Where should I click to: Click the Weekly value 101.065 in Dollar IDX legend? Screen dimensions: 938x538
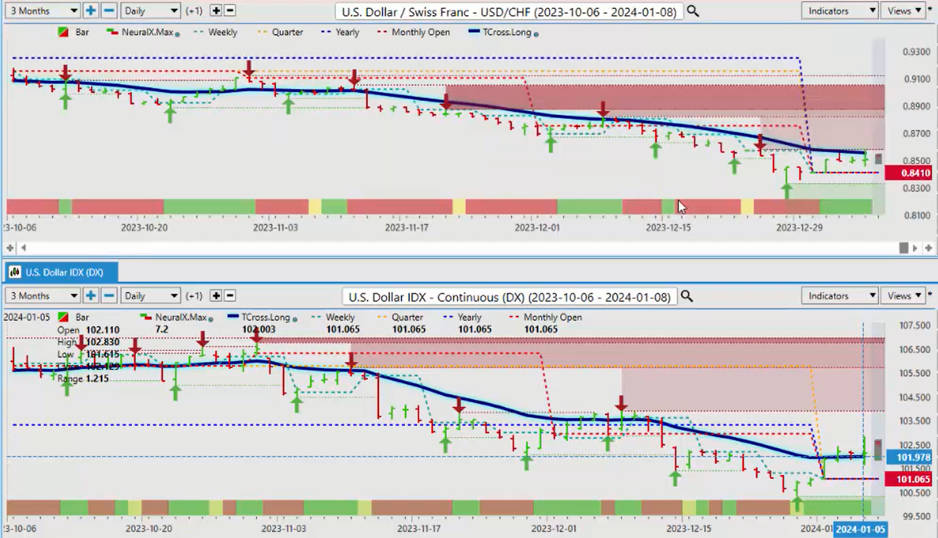[342, 329]
